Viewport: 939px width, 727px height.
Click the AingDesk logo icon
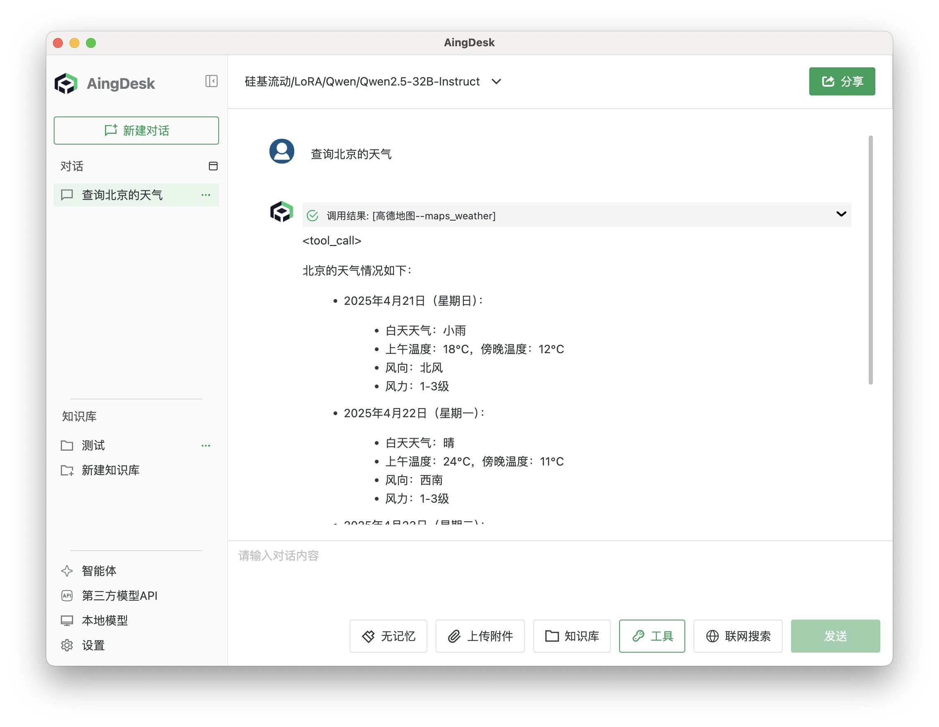pyautogui.click(x=66, y=83)
